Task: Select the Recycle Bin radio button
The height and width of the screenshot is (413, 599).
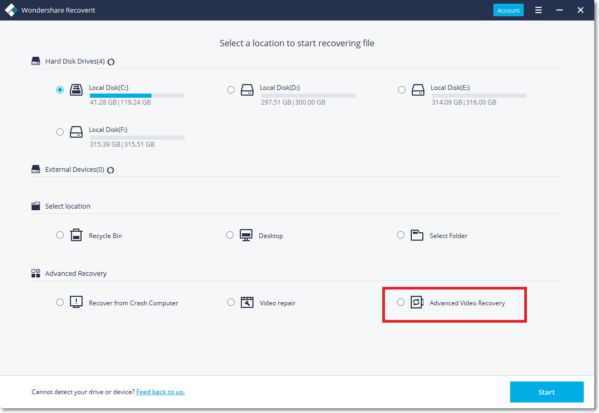Action: (60, 235)
